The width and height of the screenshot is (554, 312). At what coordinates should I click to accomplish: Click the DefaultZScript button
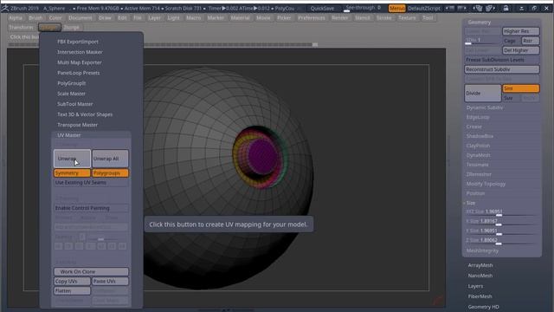tap(424, 8)
